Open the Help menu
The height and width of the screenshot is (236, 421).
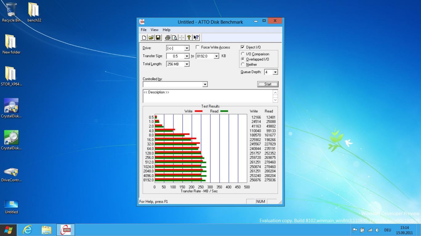pyautogui.click(x=166, y=30)
